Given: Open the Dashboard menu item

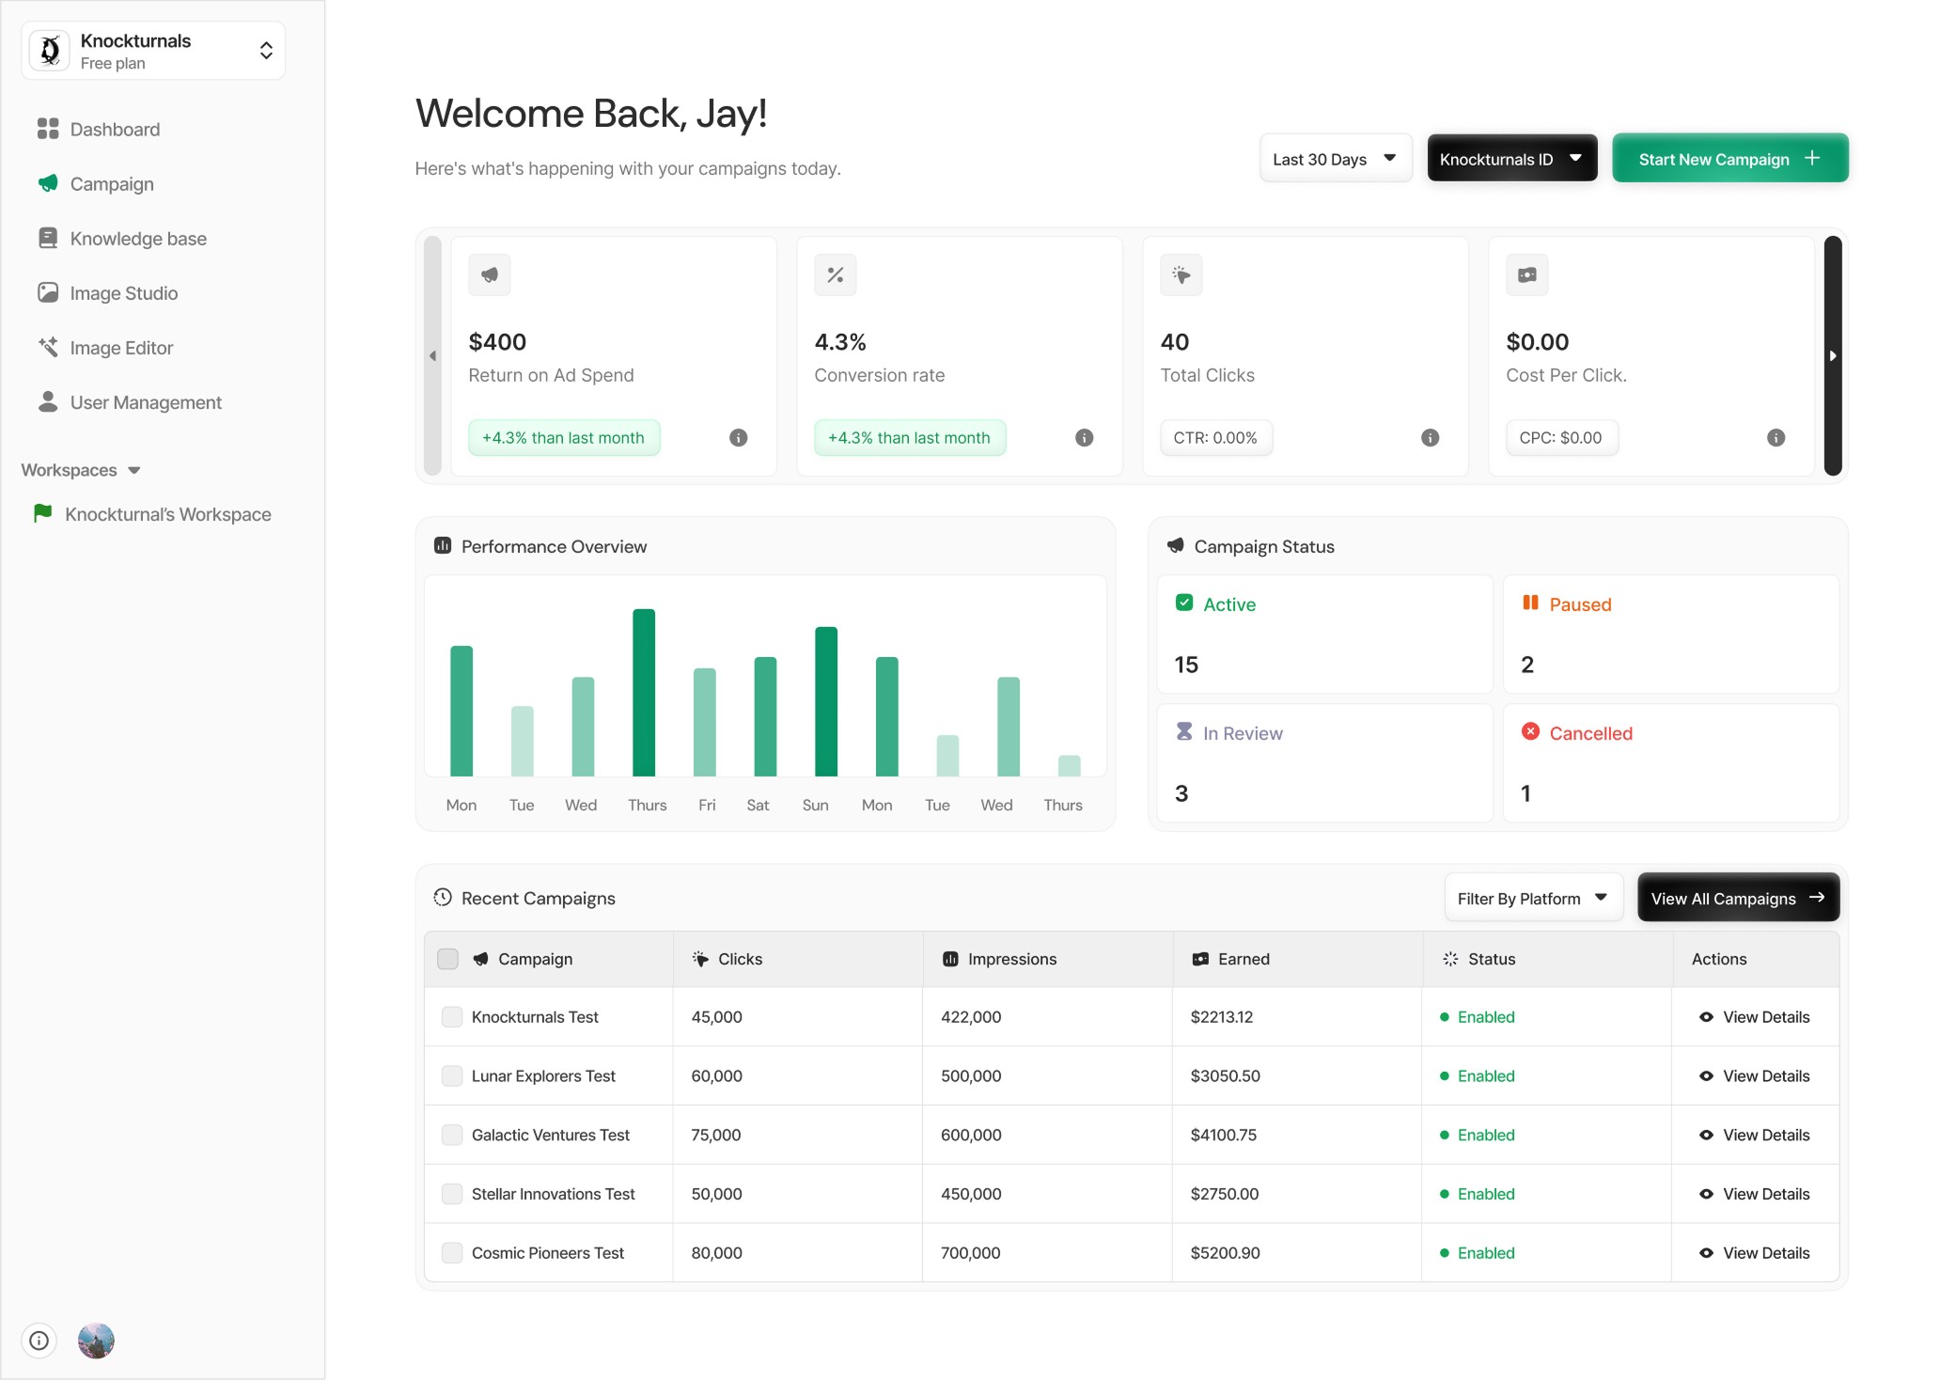Looking at the screenshot, I should (x=115, y=129).
